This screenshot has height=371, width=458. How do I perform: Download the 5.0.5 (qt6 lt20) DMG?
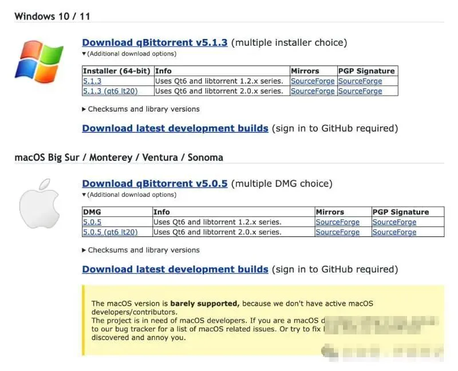tap(110, 232)
